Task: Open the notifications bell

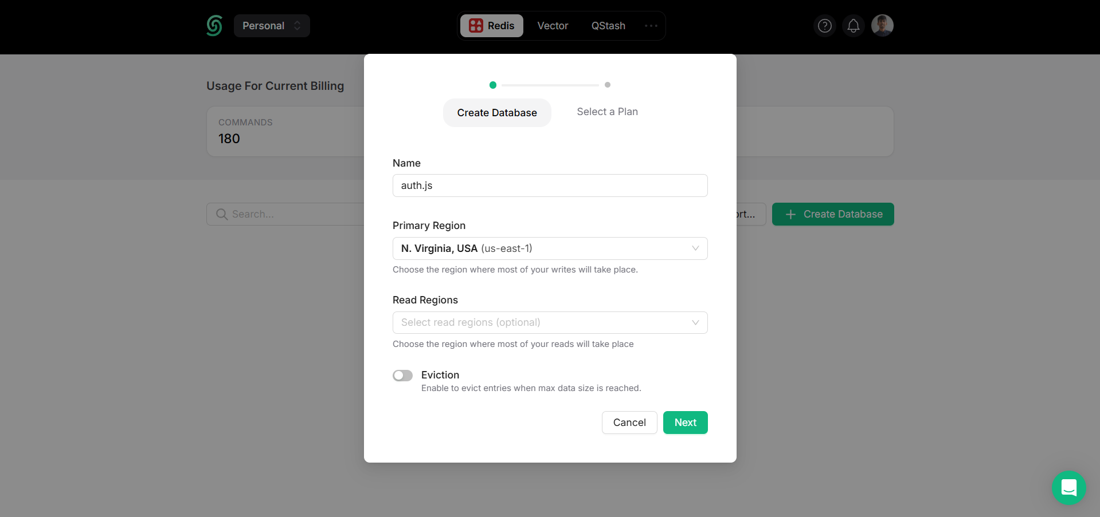Action: (x=853, y=25)
